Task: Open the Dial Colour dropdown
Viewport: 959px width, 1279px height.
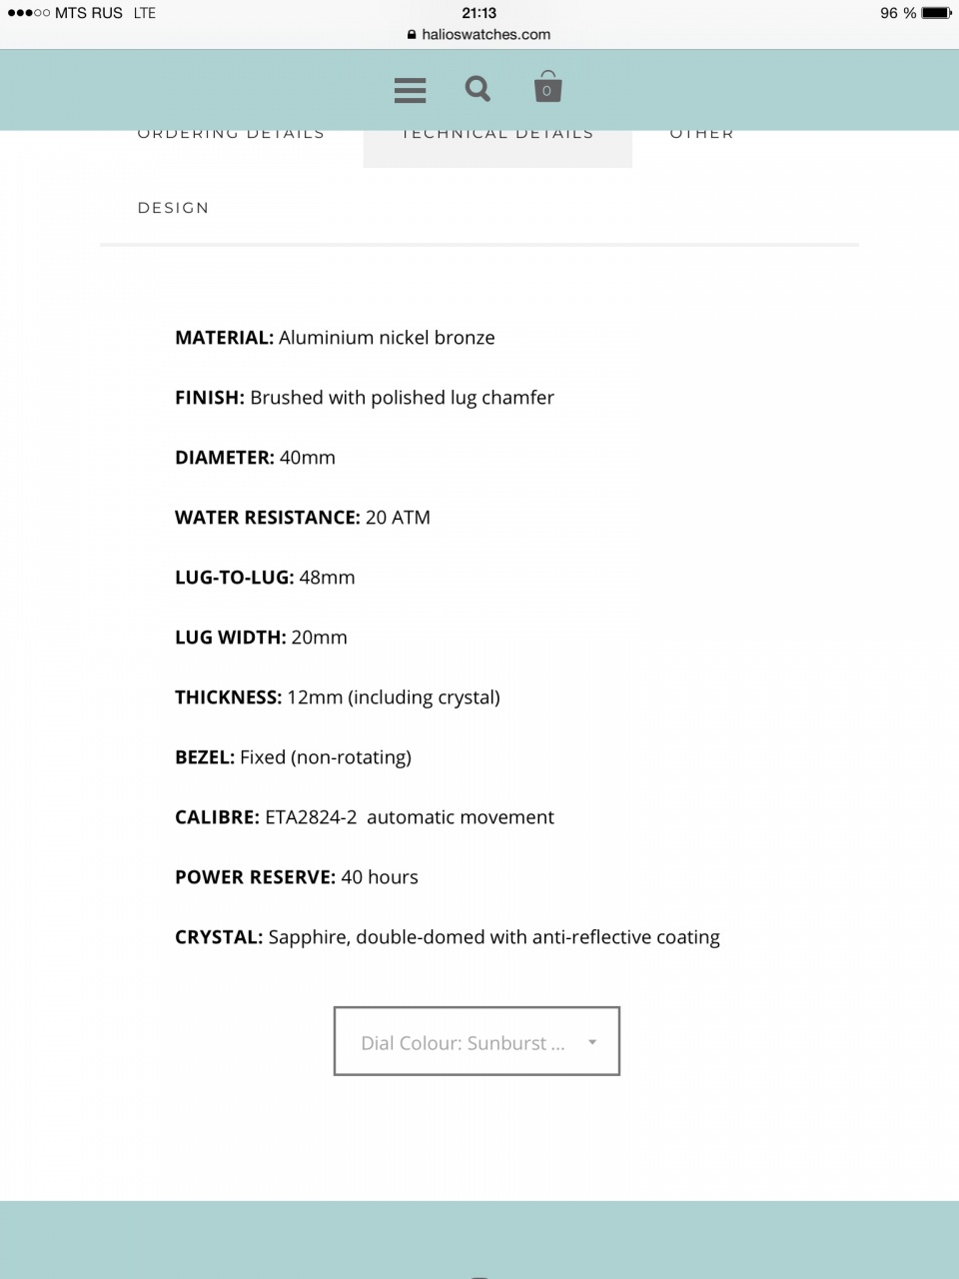Action: [463, 1042]
